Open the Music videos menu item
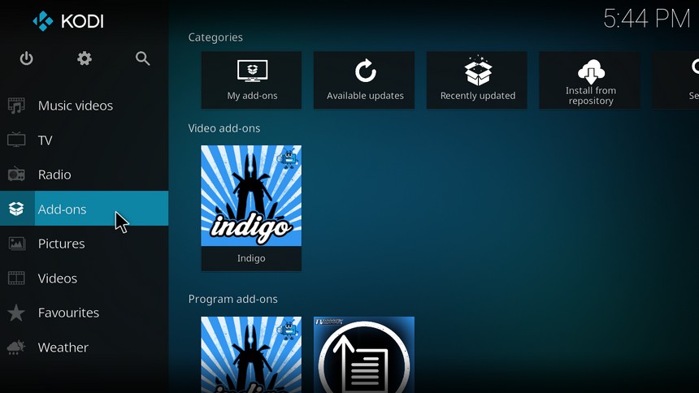 85,106
